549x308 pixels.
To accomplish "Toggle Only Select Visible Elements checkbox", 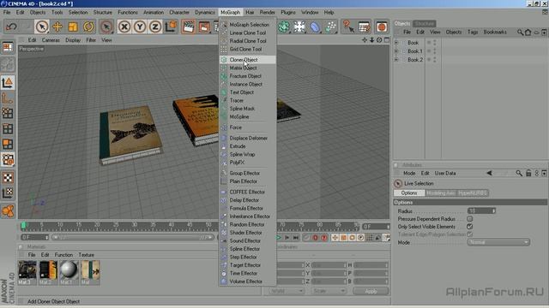I will [x=469, y=227].
